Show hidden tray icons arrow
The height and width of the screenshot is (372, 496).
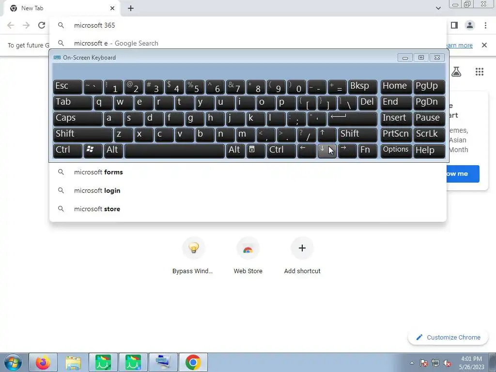pos(412,363)
